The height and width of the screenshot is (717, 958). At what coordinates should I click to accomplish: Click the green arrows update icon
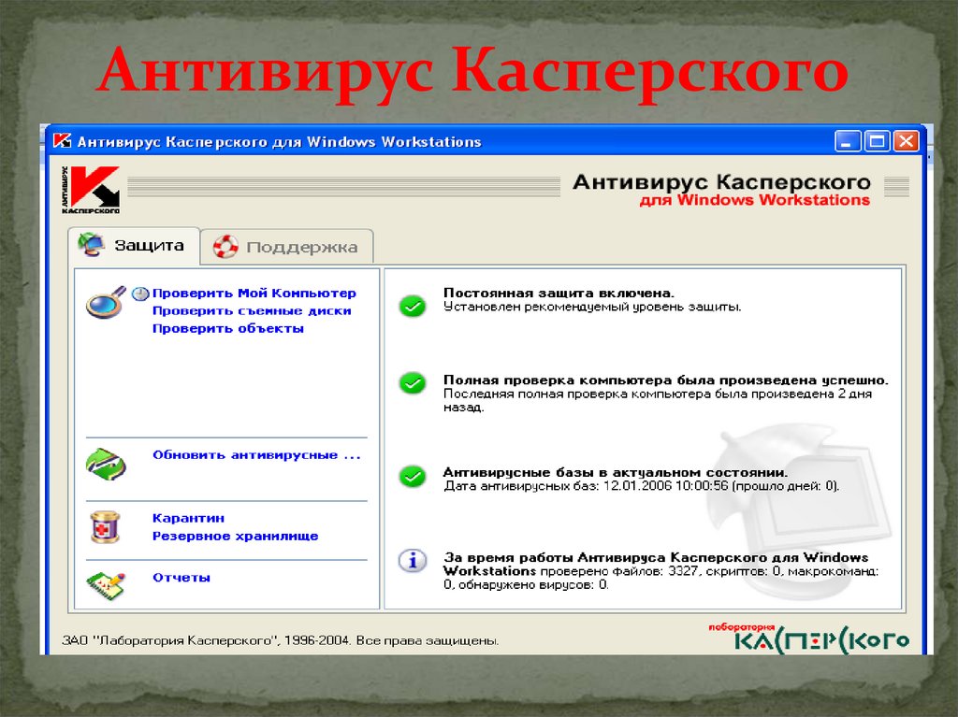coord(106,465)
